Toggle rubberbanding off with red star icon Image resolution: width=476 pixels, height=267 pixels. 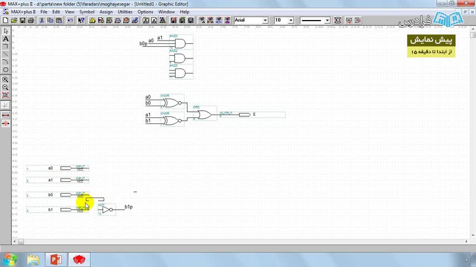point(6,123)
